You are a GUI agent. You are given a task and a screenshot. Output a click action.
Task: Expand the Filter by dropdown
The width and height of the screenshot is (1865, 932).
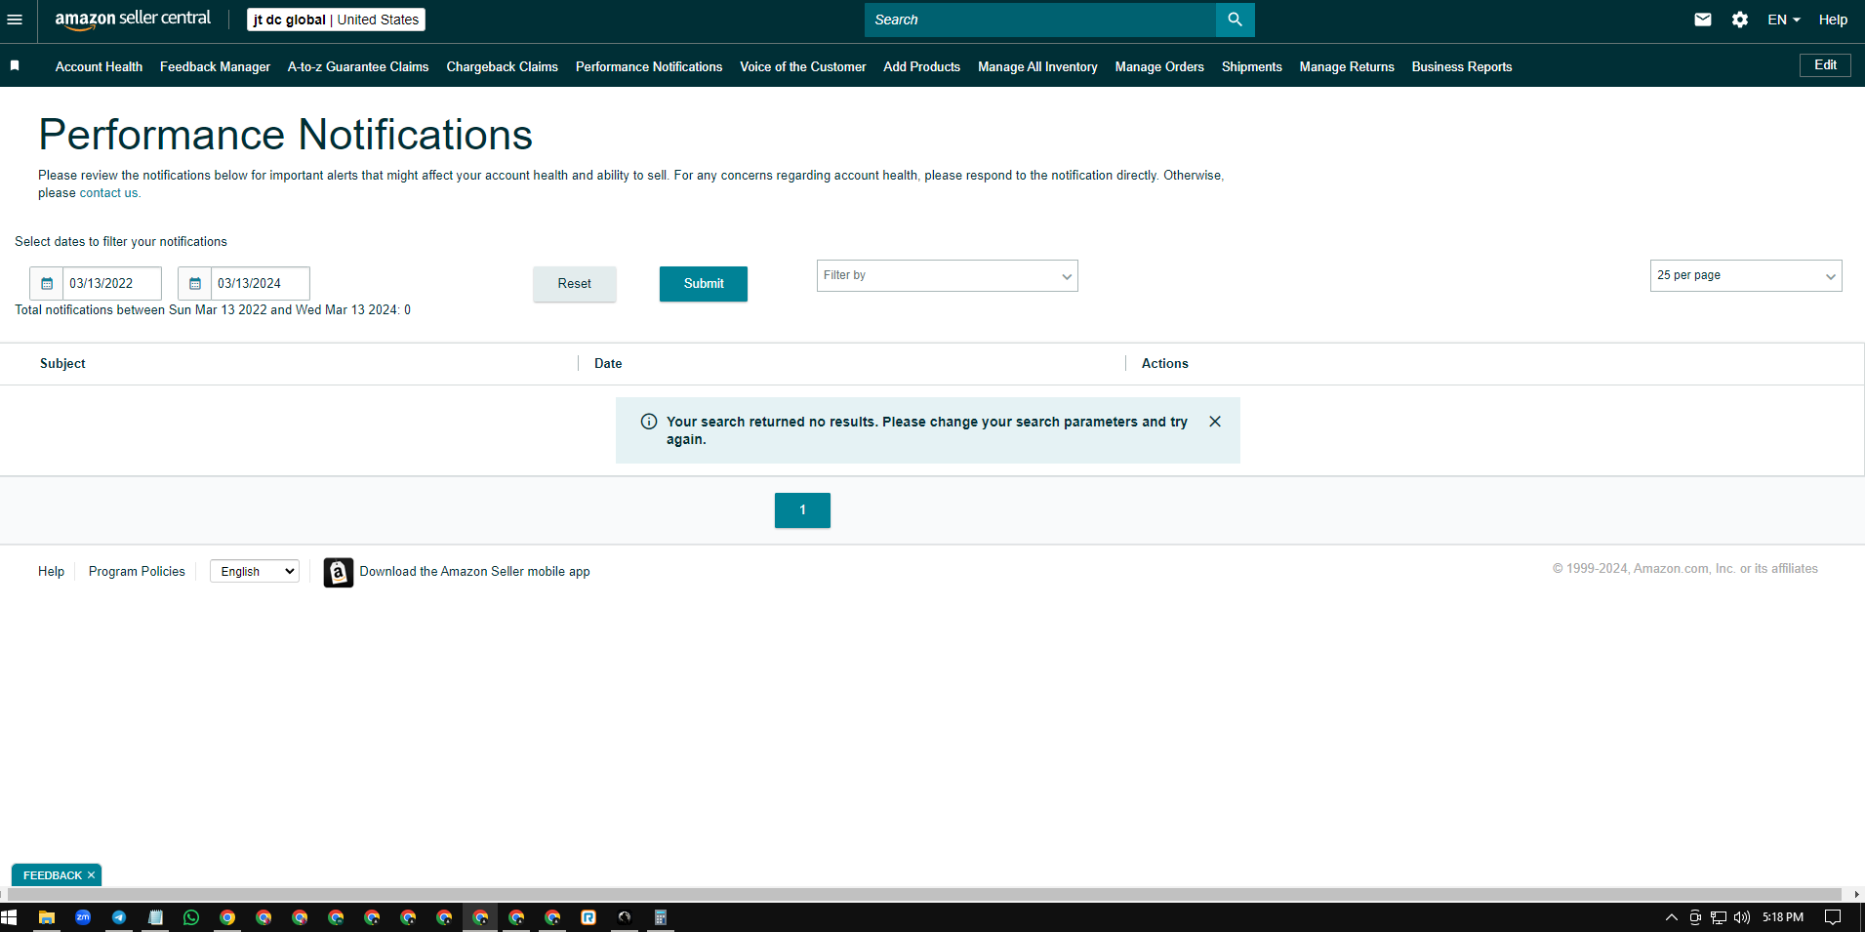(x=947, y=276)
